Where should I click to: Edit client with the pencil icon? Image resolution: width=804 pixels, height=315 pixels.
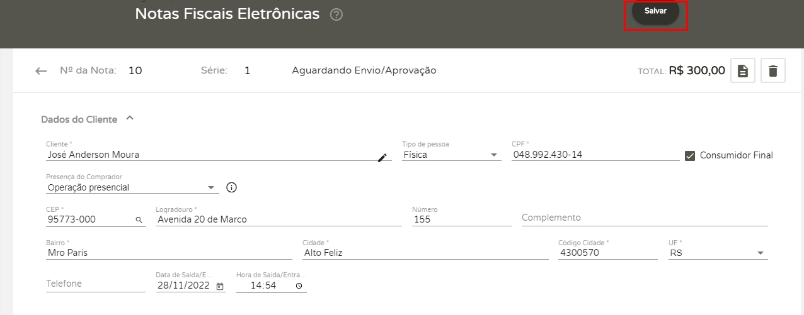[x=382, y=158]
